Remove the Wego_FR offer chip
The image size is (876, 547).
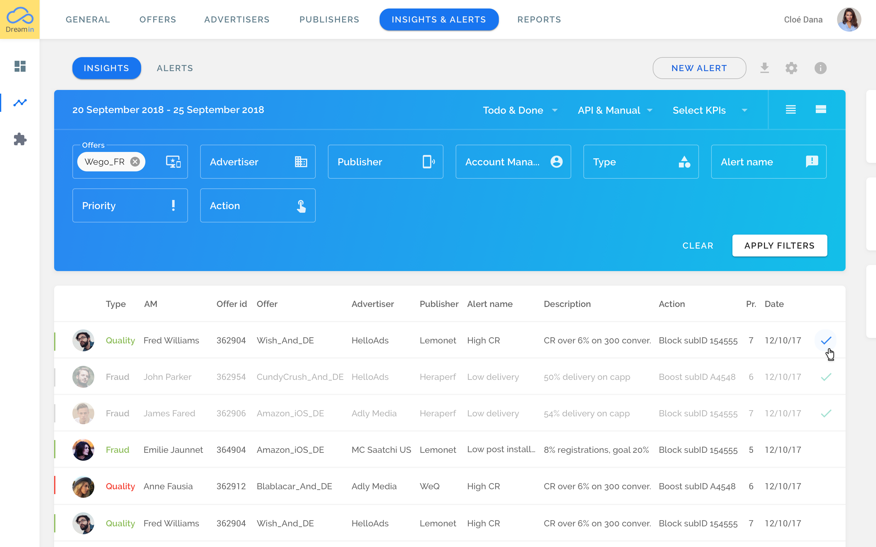(x=135, y=161)
